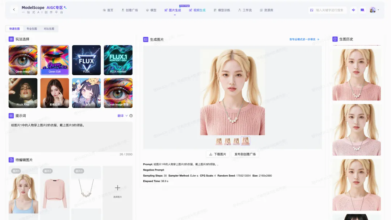
Task: Open the 资源库 menu item
Action: [266, 10]
